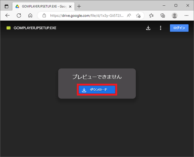Open the browser Settings and more menu

pos(186,15)
